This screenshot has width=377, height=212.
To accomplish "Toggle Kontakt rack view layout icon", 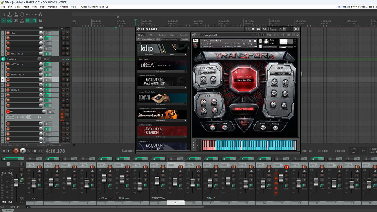I will (259, 29).
